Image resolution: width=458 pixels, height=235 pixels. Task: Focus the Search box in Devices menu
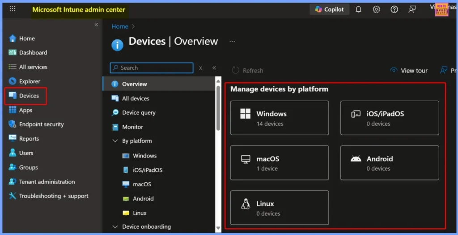coord(152,68)
